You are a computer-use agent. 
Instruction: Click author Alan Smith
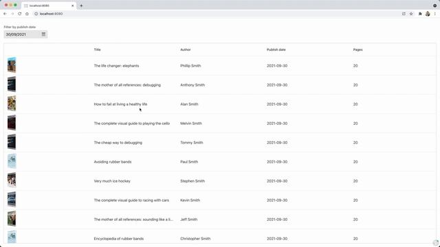point(189,104)
